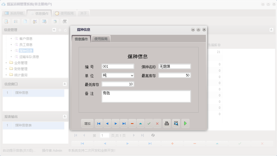Refresh the page list with the circular arrow icon
The height and width of the screenshot is (156, 277).
[153, 135]
